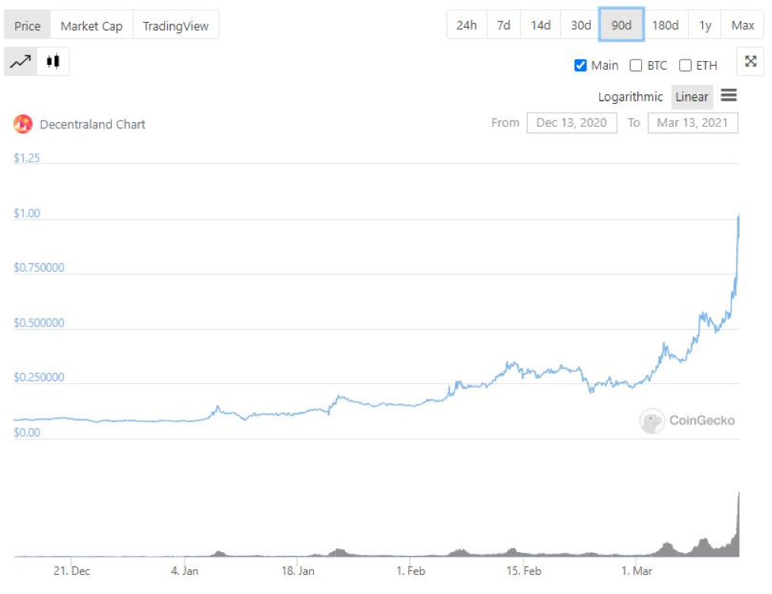Open the TradingView tab
The width and height of the screenshot is (772, 594).
click(175, 25)
